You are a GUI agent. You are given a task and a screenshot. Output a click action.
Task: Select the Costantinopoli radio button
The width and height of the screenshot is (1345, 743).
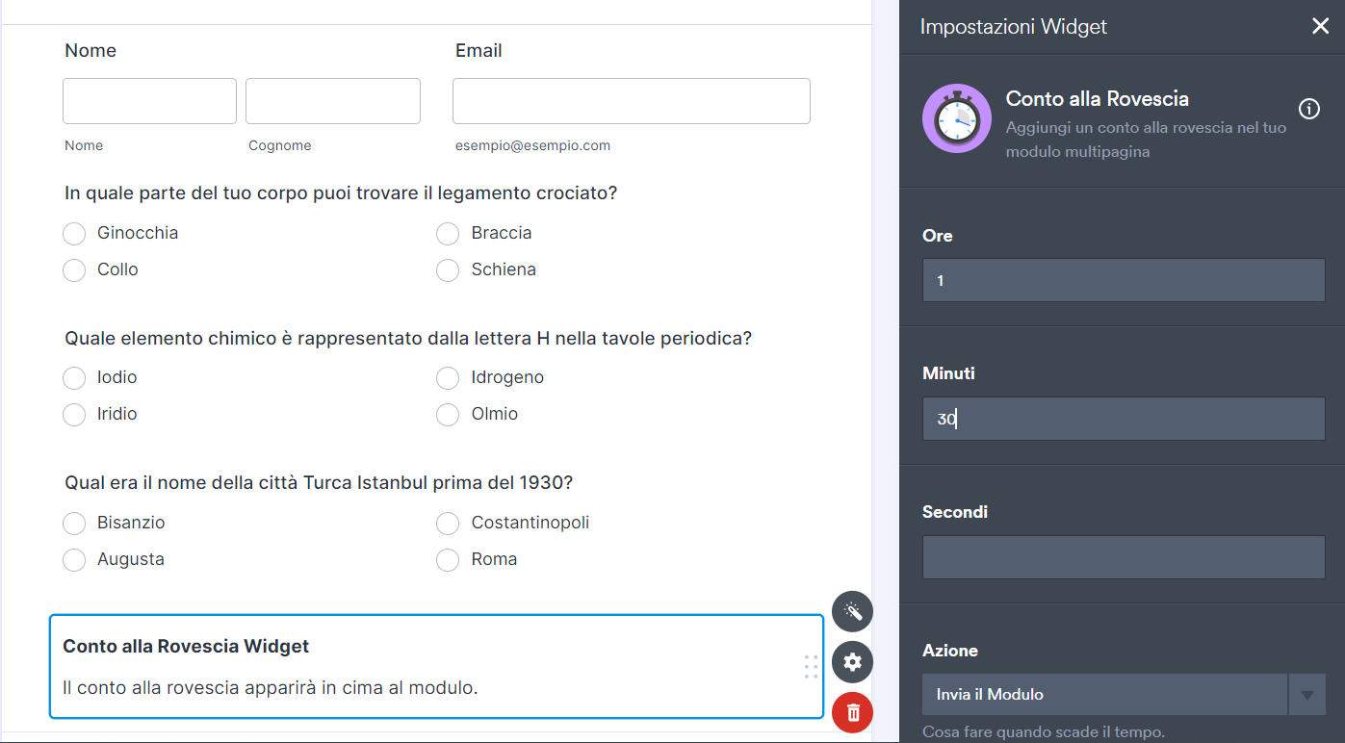tap(448, 524)
